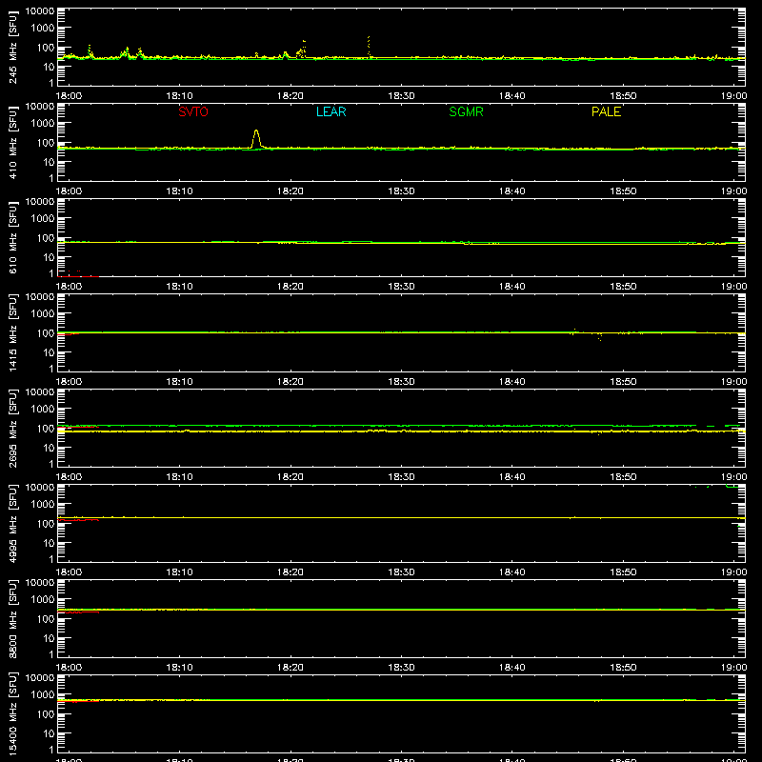Select the 8800 MHz [SFU] axis title
The width and height of the screenshot is (762, 762).
pos(13,618)
